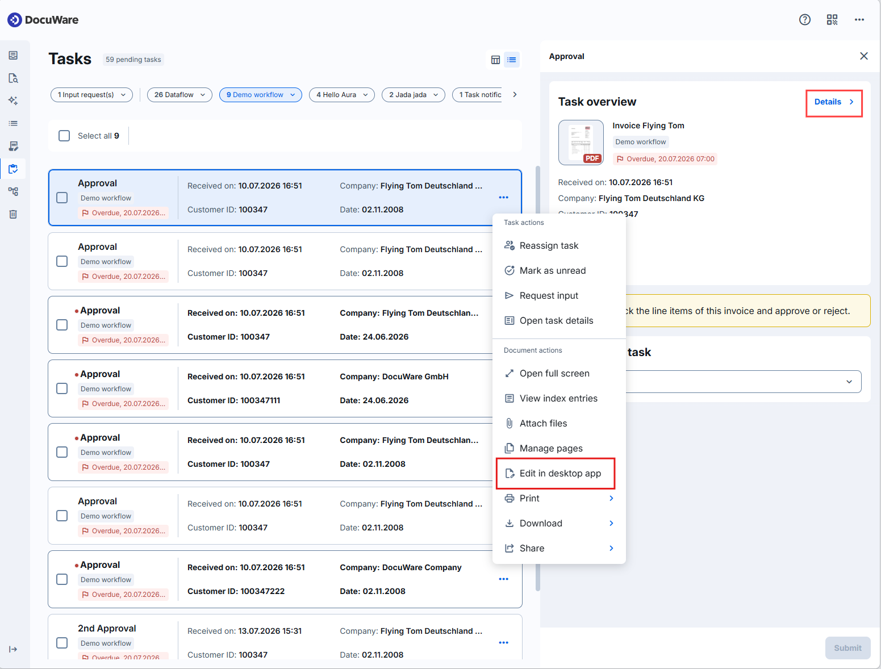This screenshot has width=881, height=669.
Task: Check the Select all 9 checkbox
Action: click(64, 136)
